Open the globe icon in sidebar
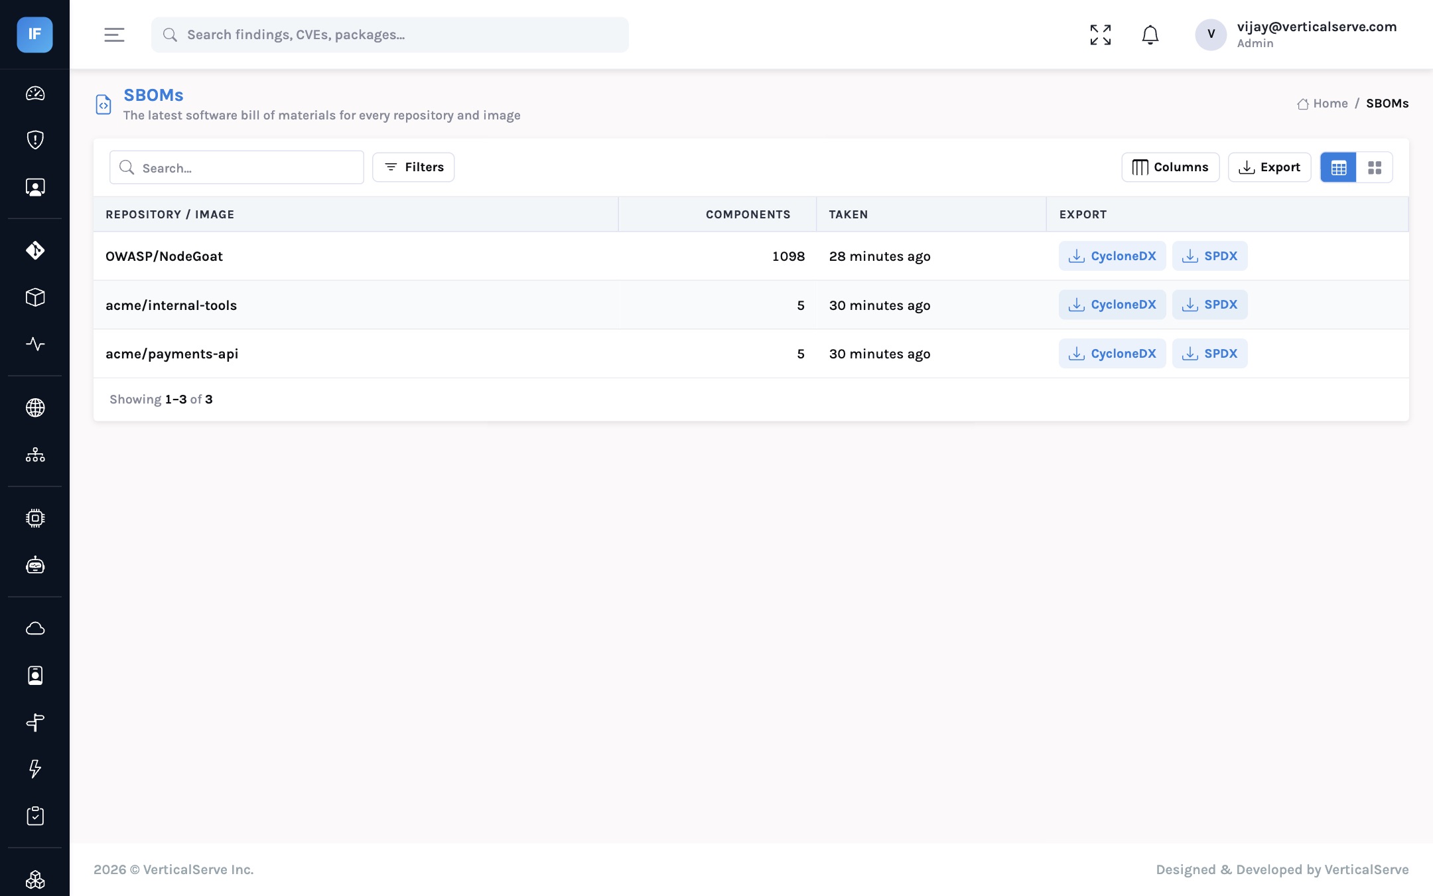The height and width of the screenshot is (896, 1433). [35, 408]
